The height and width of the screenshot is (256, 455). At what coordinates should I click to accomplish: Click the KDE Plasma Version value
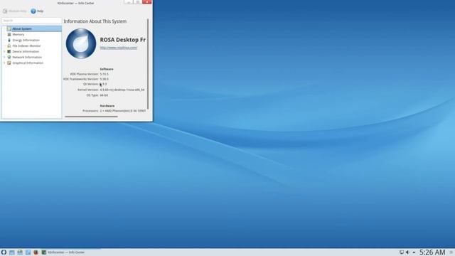pos(105,74)
